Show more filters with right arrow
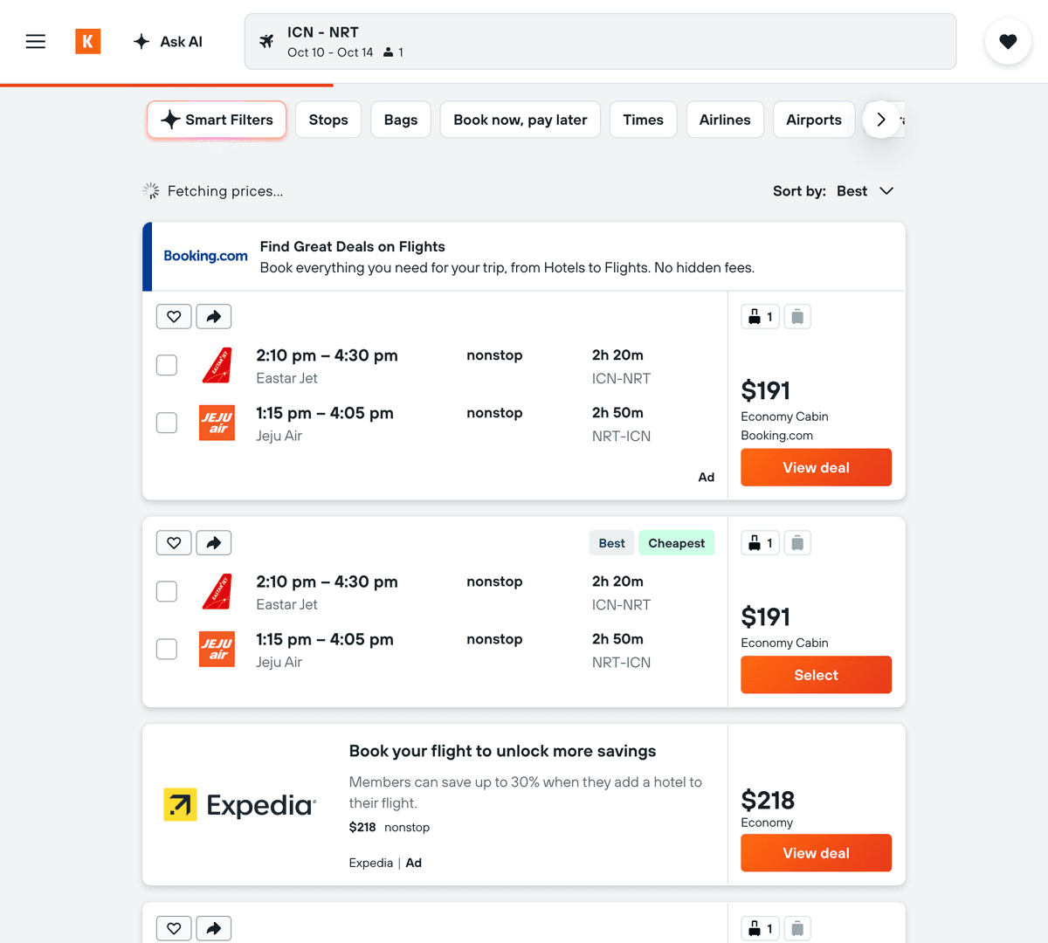 point(881,120)
